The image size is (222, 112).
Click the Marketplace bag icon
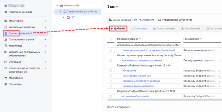[x=6, y=78]
